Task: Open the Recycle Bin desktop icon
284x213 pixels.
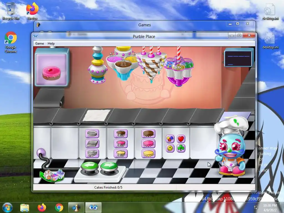Action: [x=11, y=11]
